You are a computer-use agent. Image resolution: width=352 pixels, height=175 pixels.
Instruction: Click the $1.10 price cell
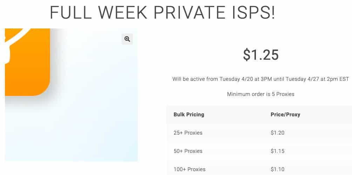pos(277,169)
